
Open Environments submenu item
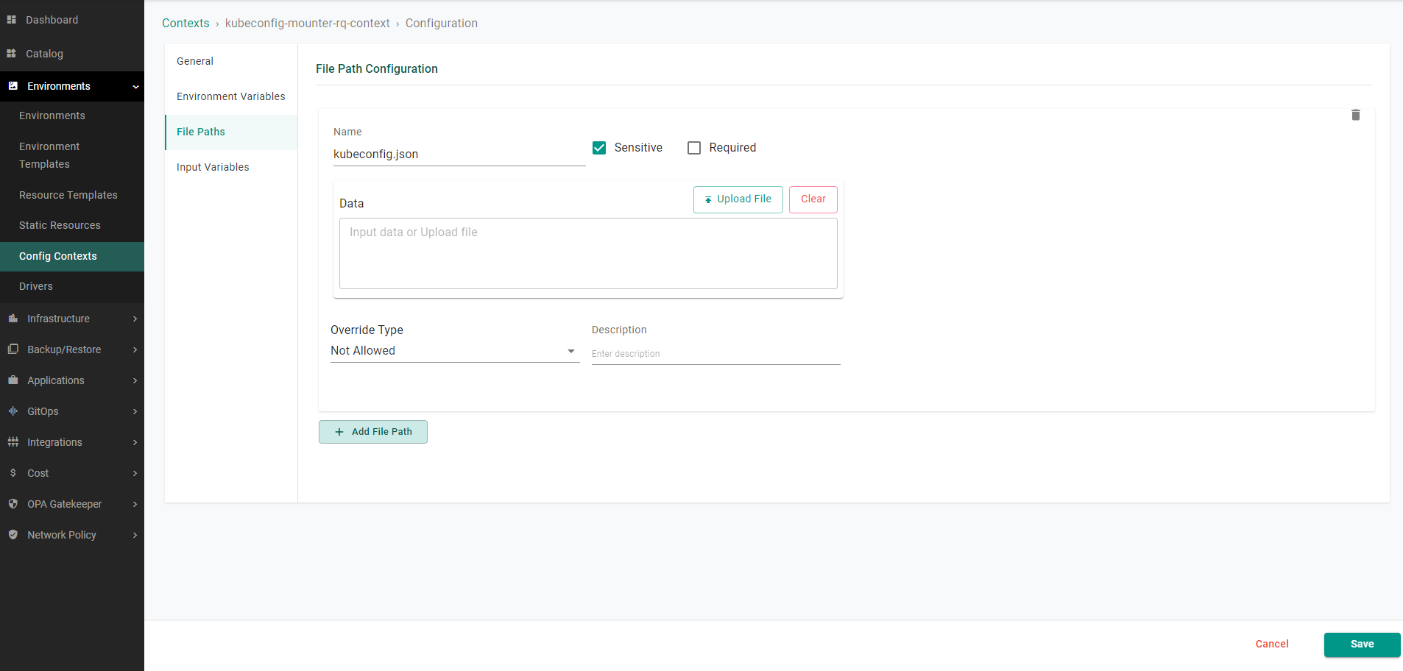pyautogui.click(x=72, y=116)
